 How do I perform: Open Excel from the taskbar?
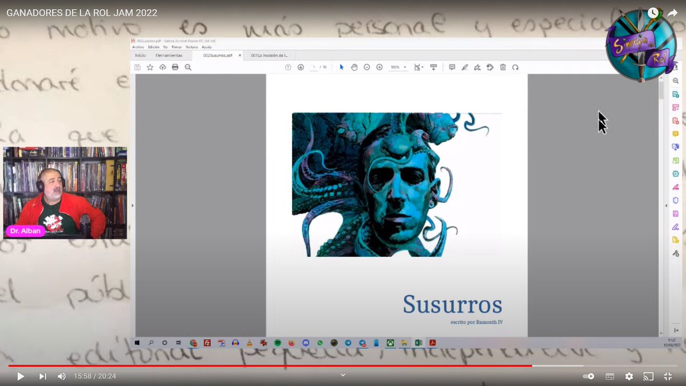418,343
